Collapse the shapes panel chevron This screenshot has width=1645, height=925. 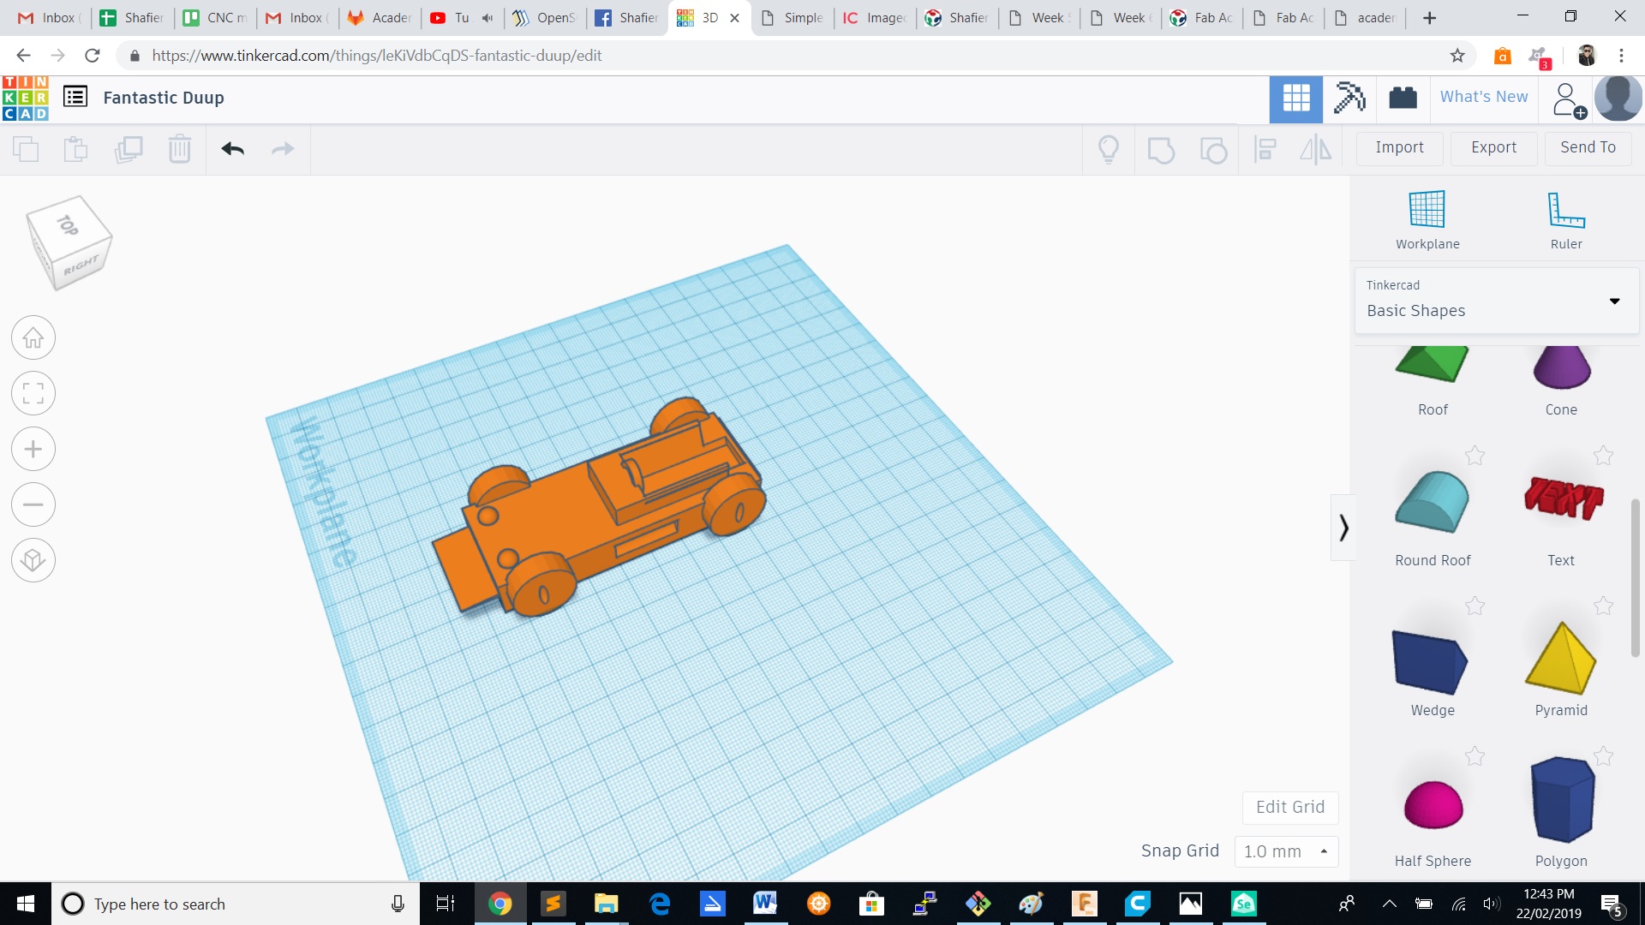tap(1343, 527)
